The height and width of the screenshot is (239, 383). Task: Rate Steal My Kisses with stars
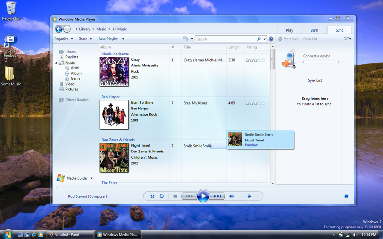pos(255,103)
